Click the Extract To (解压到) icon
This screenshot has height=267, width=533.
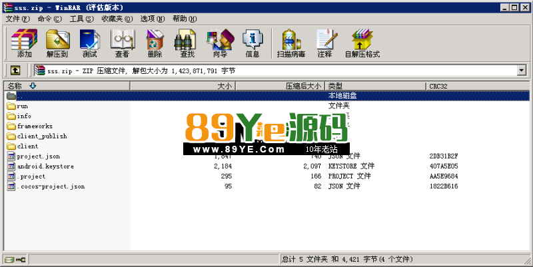[x=57, y=43]
